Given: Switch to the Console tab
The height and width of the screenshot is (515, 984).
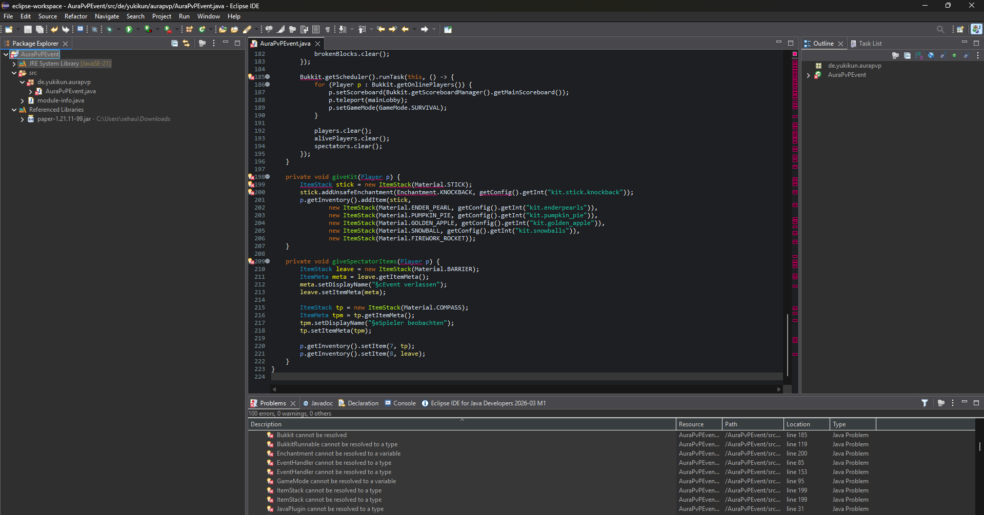Looking at the screenshot, I should tap(405, 403).
